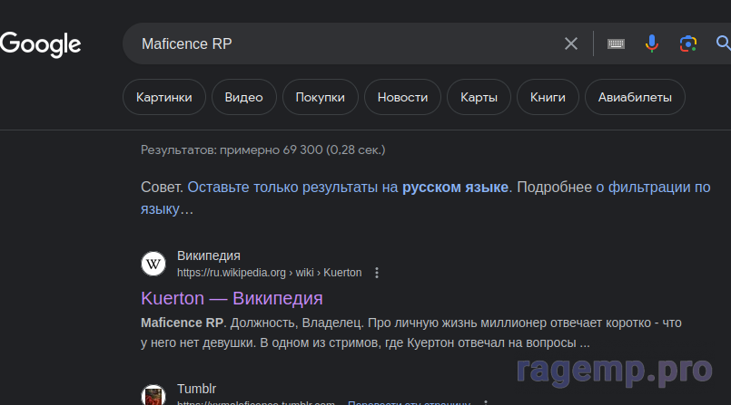Click the Tumblr favicon in the second result
Image resolution: width=731 pixels, height=405 pixels.
[153, 396]
